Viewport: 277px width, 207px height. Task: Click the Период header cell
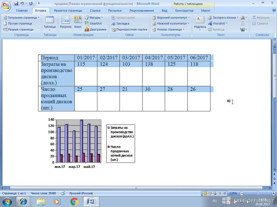click(x=56, y=58)
